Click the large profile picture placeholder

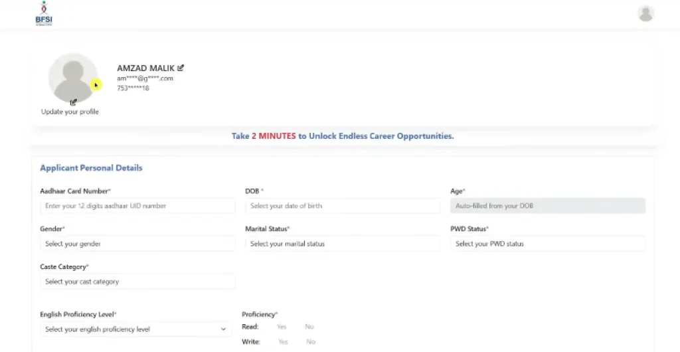click(x=72, y=77)
